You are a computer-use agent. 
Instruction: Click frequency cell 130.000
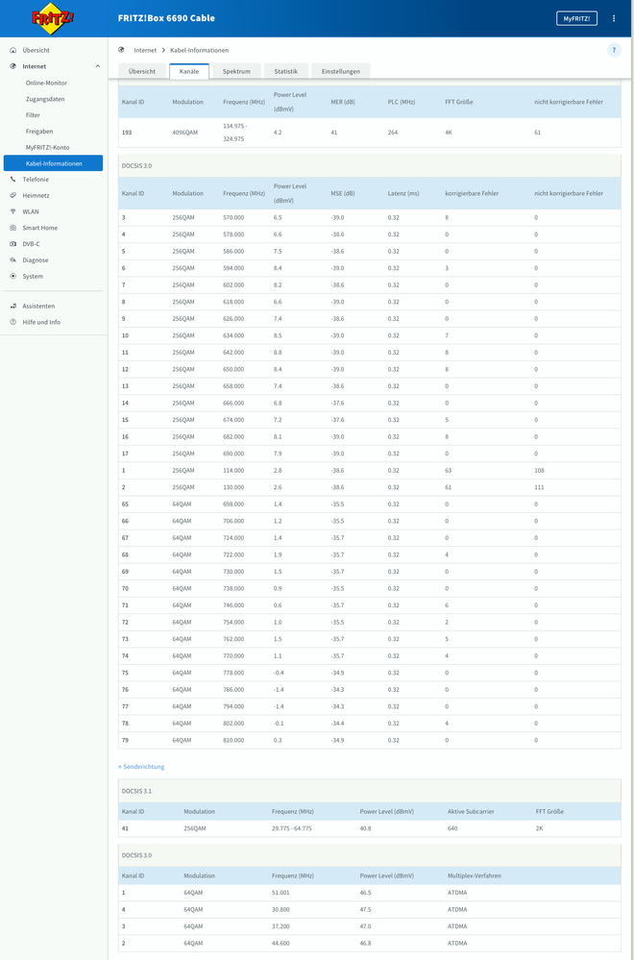[233, 487]
